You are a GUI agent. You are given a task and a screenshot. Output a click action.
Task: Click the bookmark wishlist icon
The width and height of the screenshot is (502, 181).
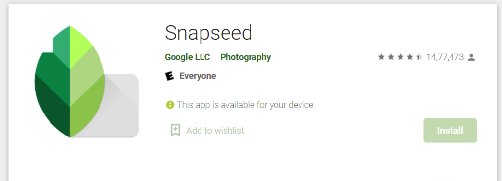[176, 130]
